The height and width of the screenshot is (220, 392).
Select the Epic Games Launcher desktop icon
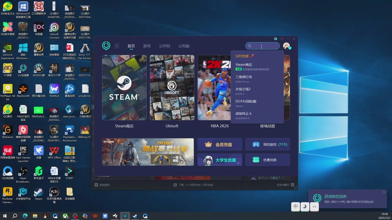(23, 154)
